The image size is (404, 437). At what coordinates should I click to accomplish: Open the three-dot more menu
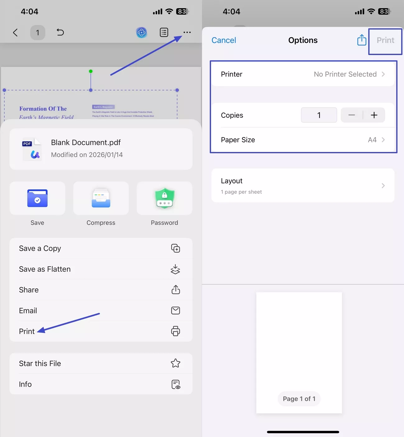click(187, 32)
